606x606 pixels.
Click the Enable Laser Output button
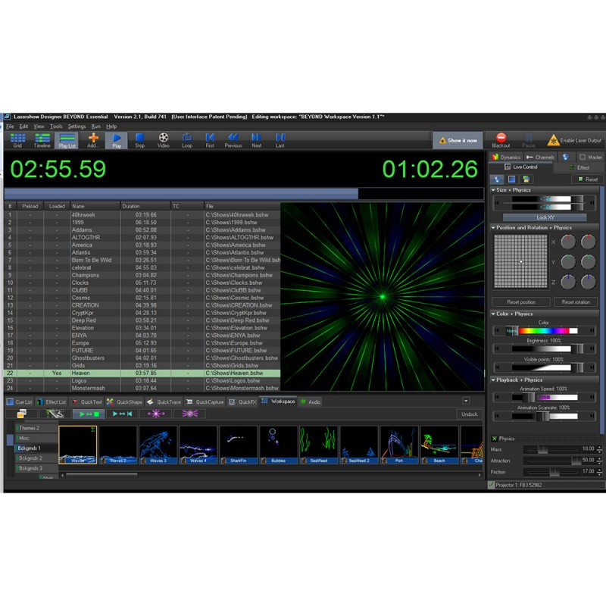(x=574, y=140)
